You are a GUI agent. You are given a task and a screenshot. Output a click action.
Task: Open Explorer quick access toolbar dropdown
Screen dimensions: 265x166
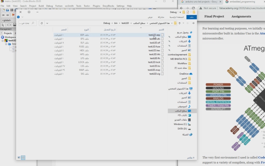(x=180, y=12)
